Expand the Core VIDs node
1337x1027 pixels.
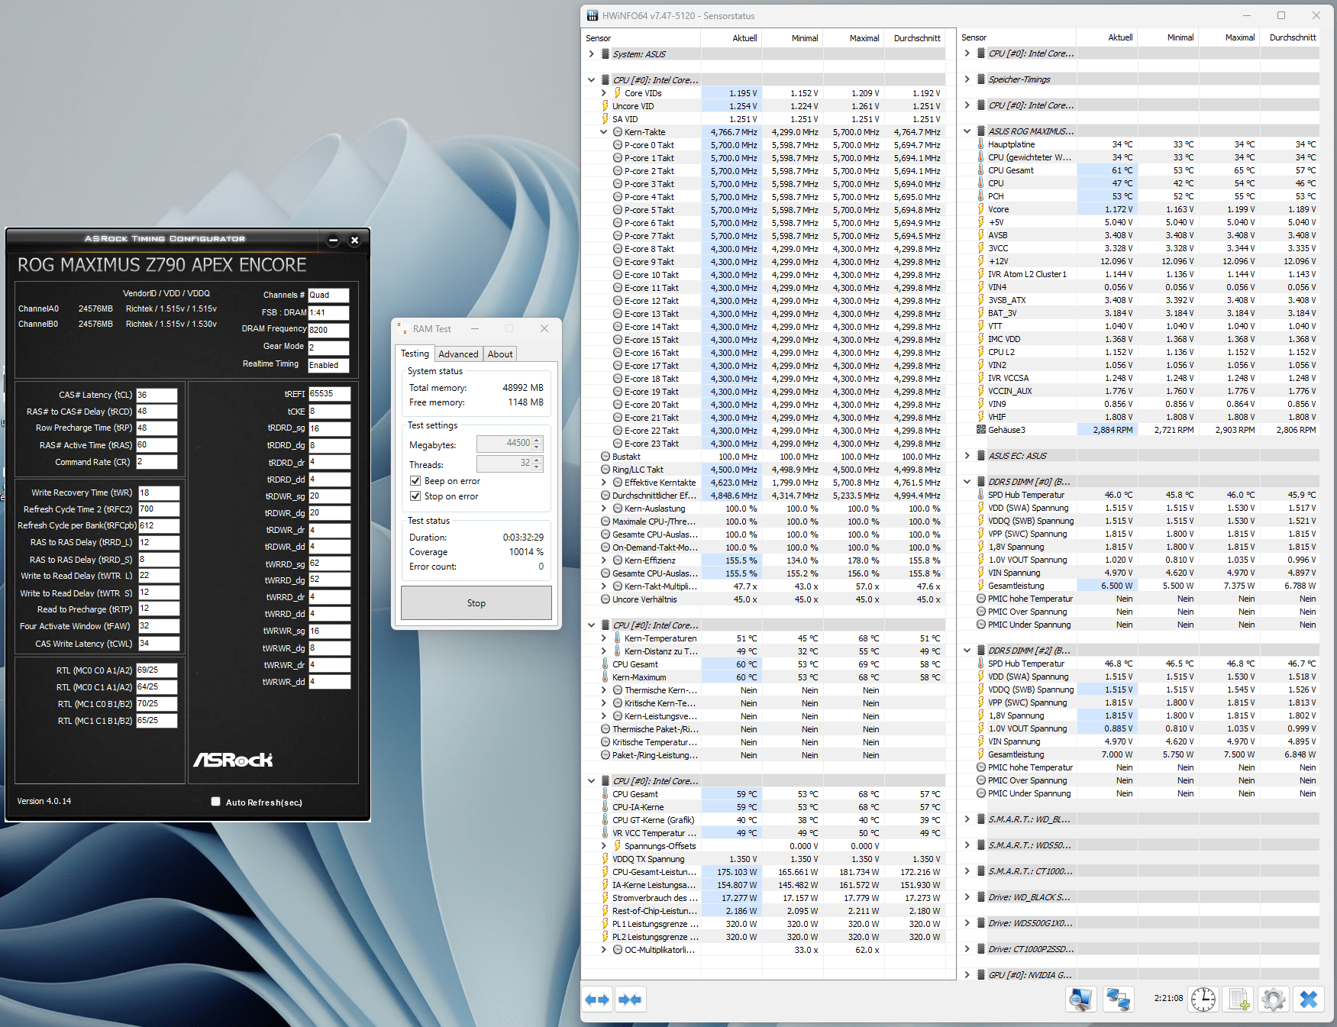pos(604,93)
